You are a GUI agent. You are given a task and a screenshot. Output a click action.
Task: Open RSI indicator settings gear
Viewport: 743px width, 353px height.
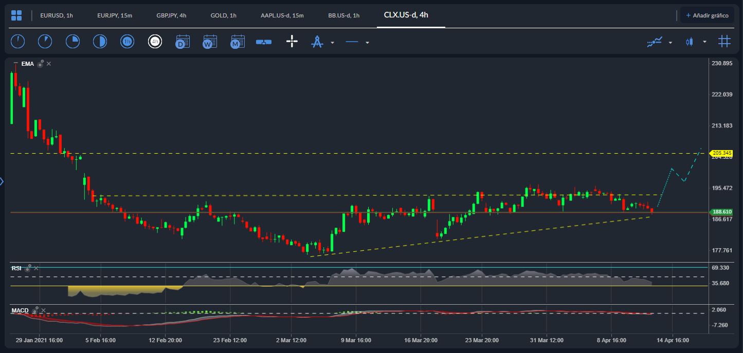point(28,268)
